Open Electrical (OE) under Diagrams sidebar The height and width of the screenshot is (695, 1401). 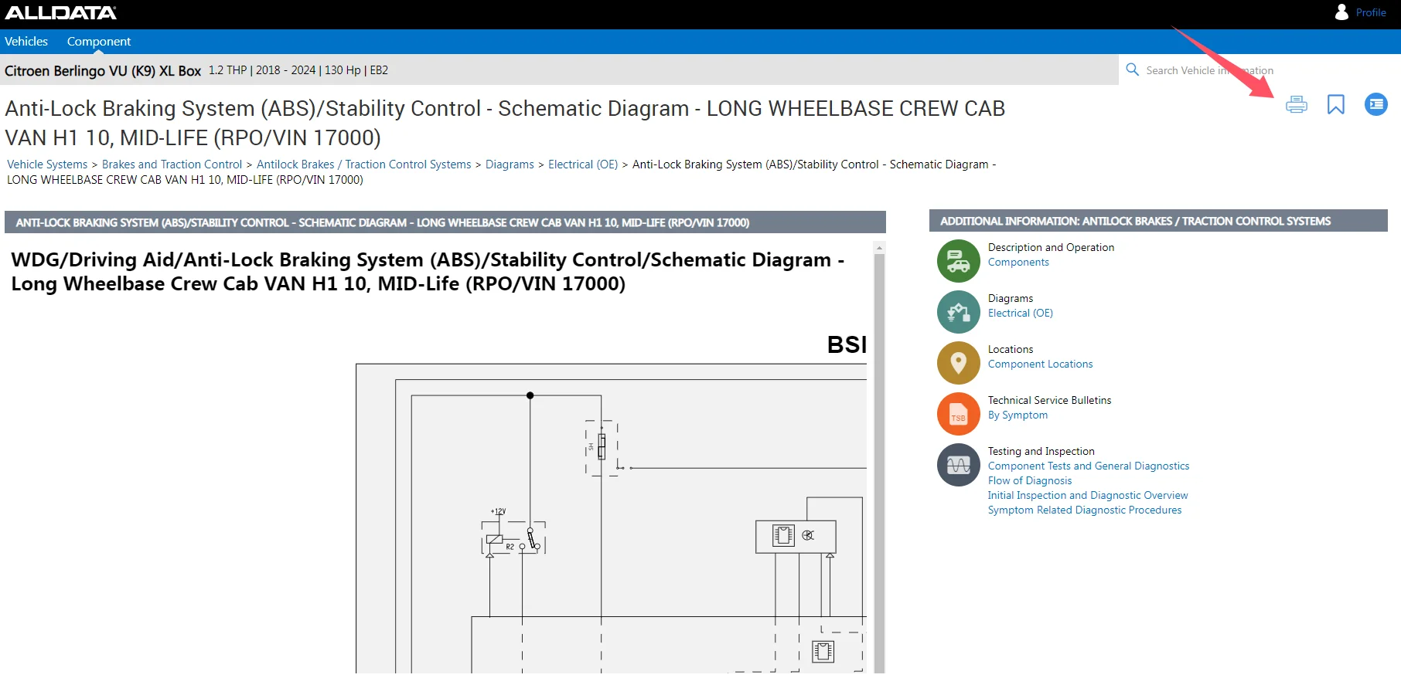coord(1021,314)
